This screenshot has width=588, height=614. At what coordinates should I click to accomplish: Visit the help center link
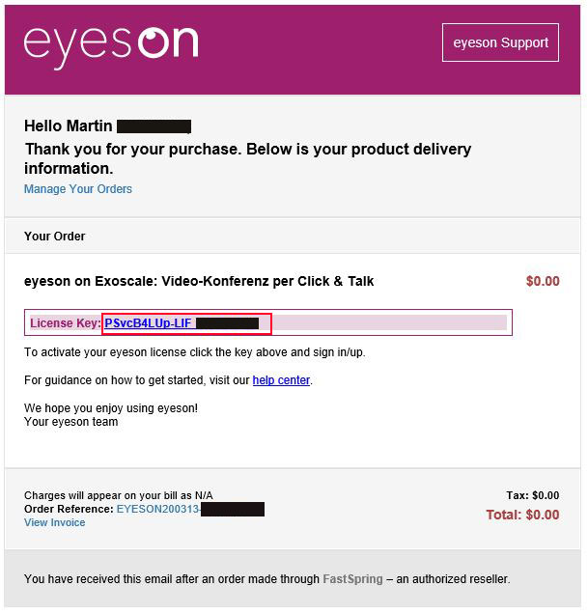[x=281, y=380]
